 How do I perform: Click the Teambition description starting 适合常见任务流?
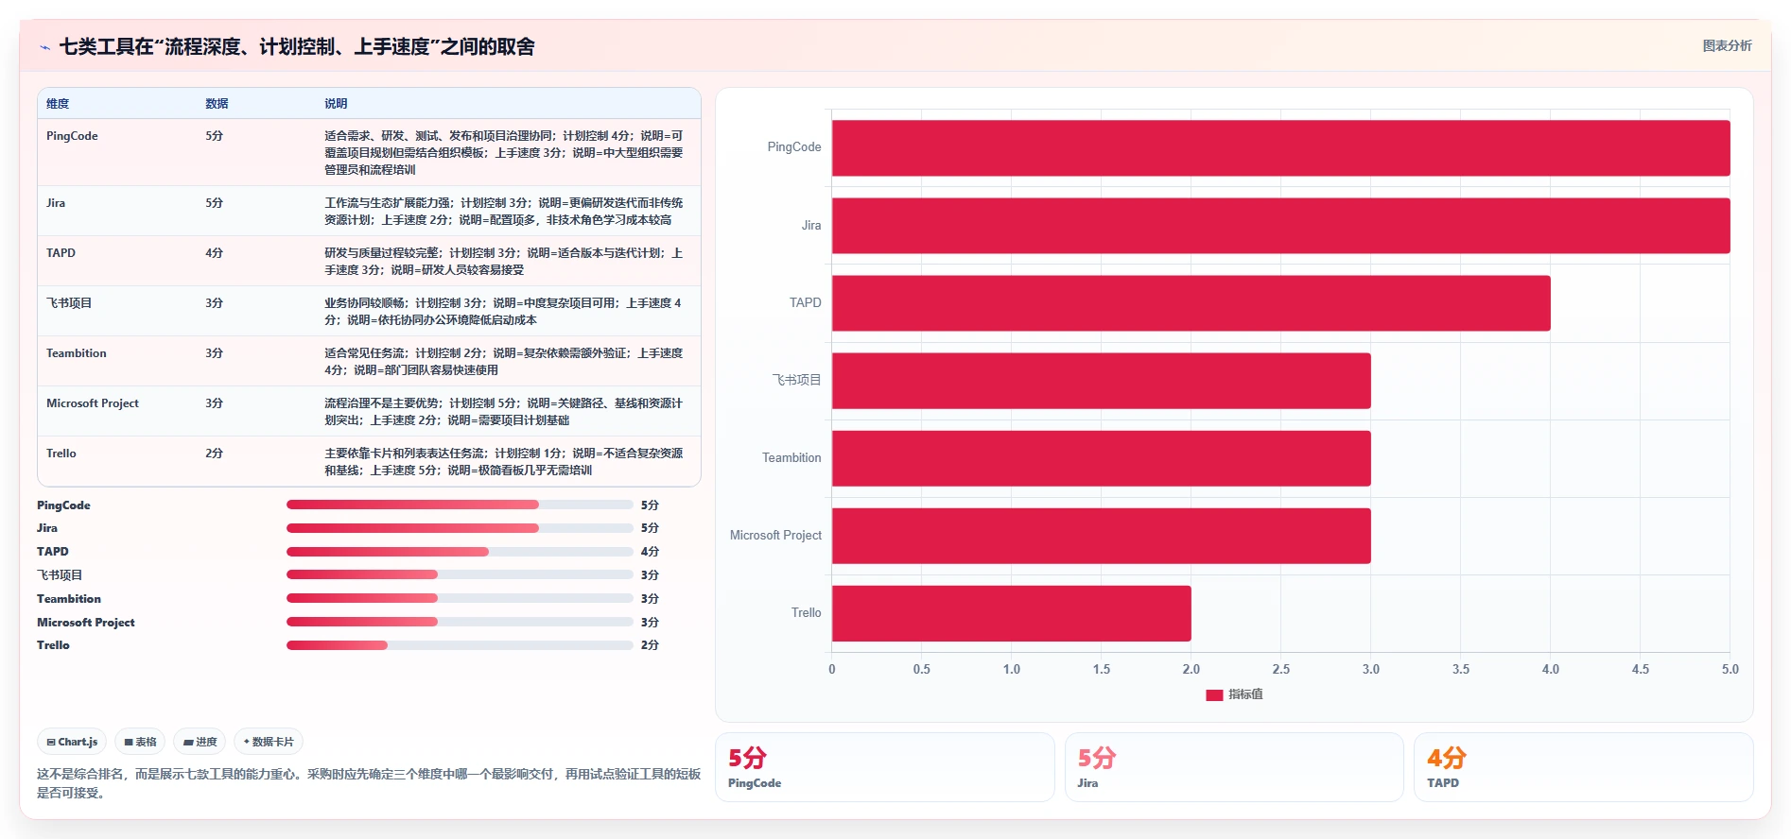pyautogui.click(x=504, y=362)
